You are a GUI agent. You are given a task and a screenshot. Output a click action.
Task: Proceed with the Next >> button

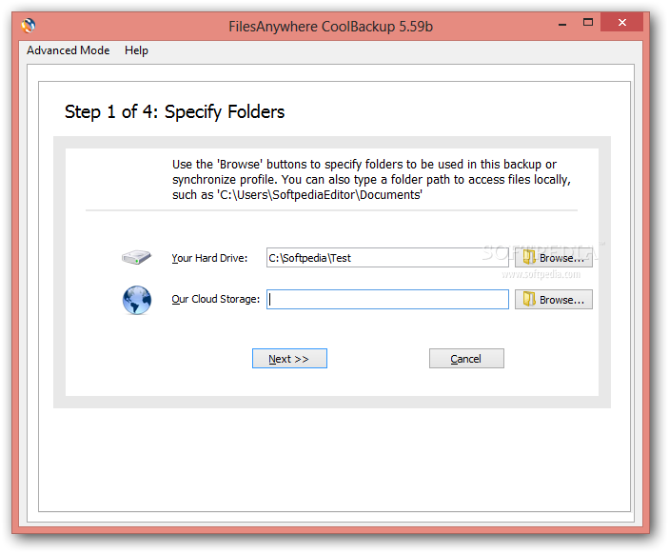[x=289, y=359]
